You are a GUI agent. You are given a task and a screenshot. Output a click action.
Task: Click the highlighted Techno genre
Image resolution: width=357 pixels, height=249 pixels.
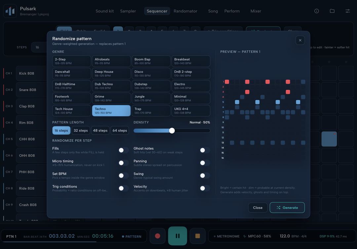point(111,111)
